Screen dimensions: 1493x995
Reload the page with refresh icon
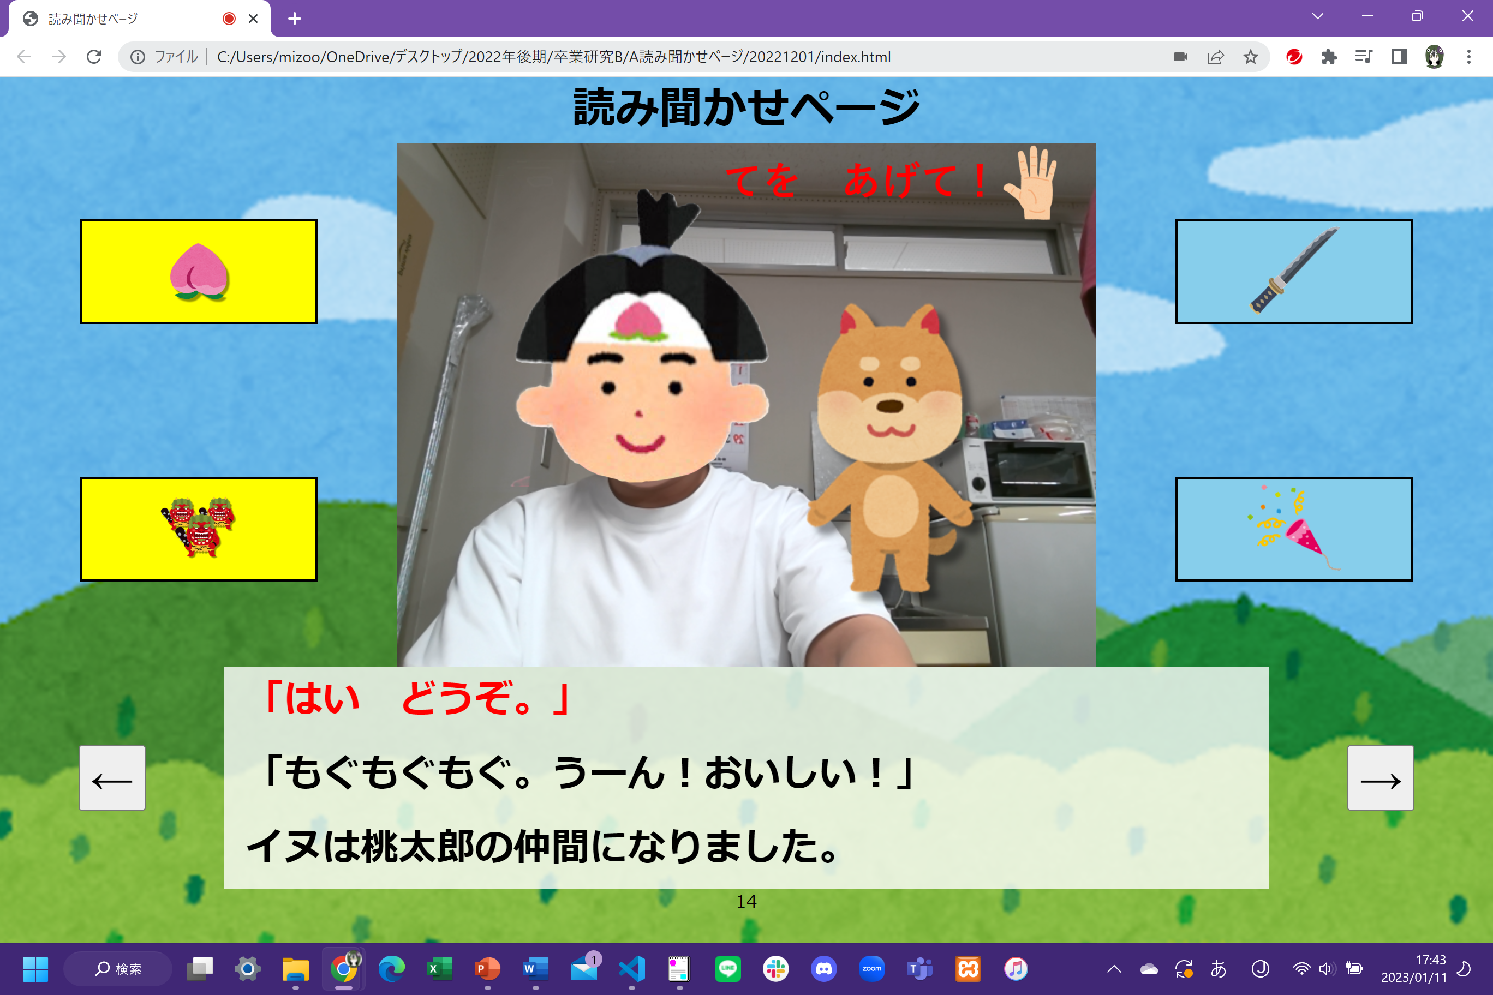tap(94, 57)
